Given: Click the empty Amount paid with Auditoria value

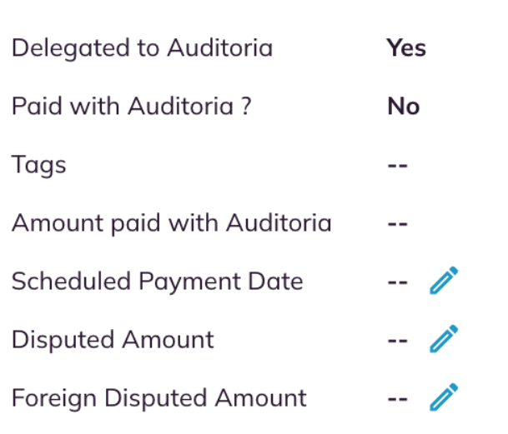Looking at the screenshot, I should point(398,224).
